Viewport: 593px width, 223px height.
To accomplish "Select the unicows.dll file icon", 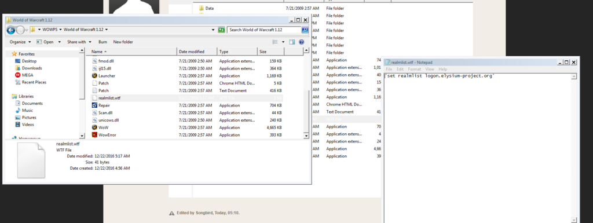I will pyautogui.click(x=95, y=120).
